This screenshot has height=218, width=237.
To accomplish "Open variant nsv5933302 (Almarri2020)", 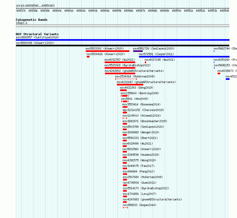I will pyautogui.click(x=105, y=48).
